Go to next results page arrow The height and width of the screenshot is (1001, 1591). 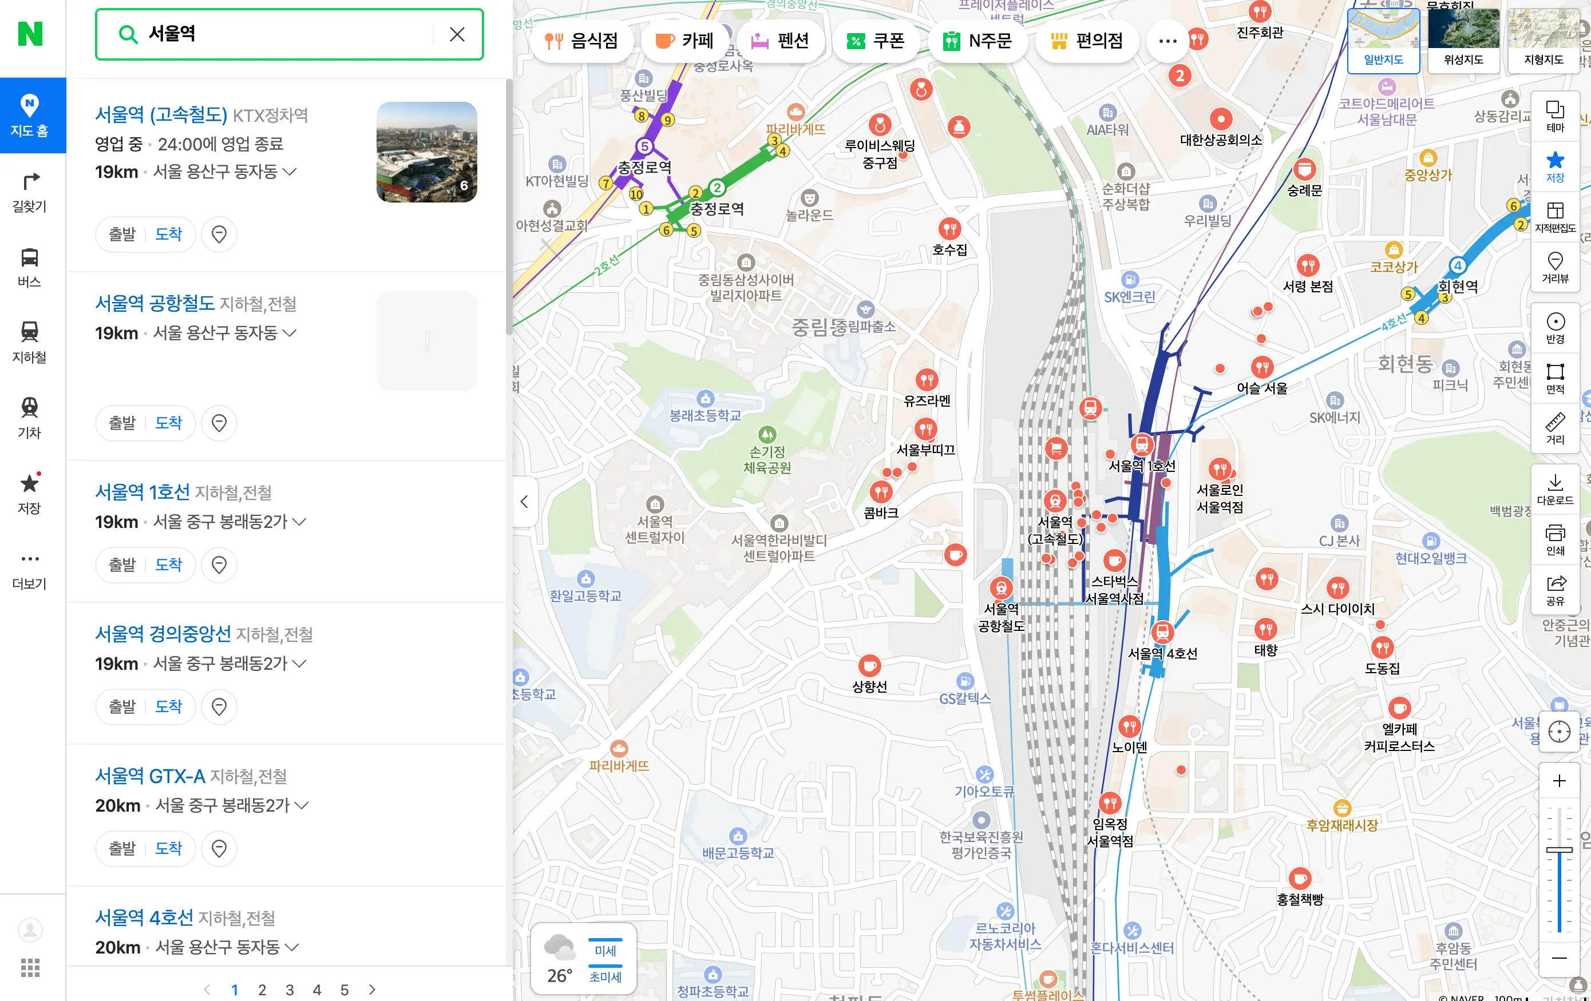click(x=372, y=989)
